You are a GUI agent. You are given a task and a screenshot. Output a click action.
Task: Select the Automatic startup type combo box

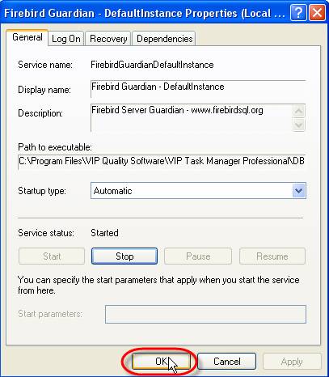198,191
